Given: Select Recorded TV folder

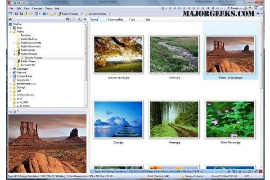Looking at the screenshot, I should tap(28, 65).
